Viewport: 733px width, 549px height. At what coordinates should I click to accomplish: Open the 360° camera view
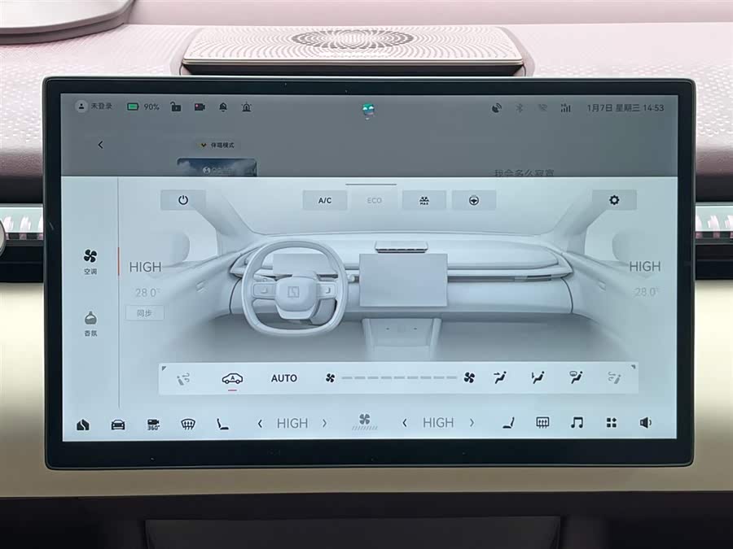point(153,425)
